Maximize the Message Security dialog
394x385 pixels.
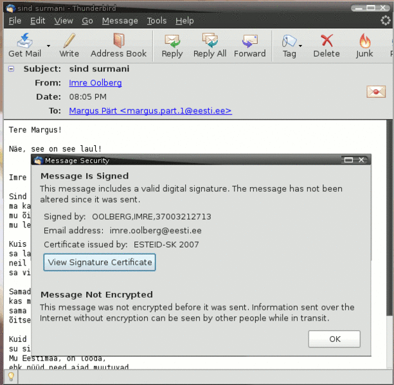348,160
